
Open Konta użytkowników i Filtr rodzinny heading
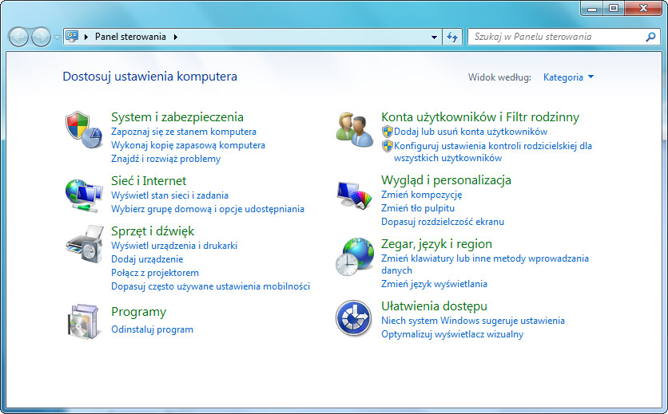pos(480,117)
